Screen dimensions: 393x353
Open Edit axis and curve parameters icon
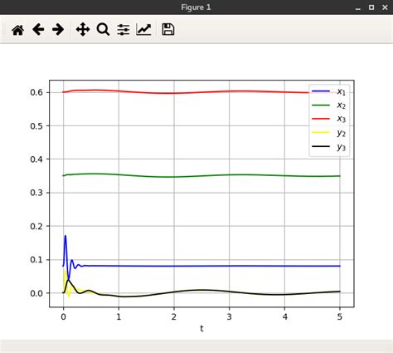pos(143,29)
